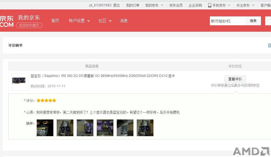Expand the 手机京东 dropdown arrow
This screenshot has width=271, height=157.
click(229, 5)
